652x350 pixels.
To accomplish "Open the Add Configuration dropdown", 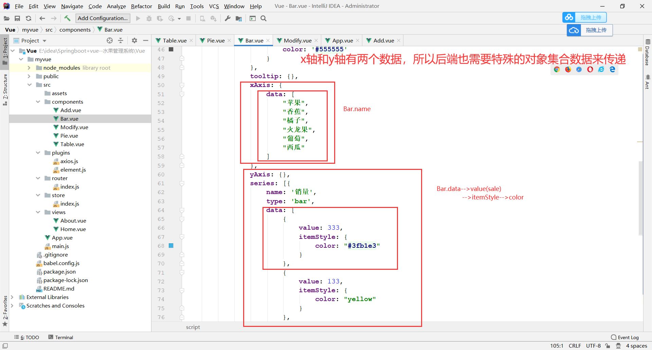I will pyautogui.click(x=103, y=18).
